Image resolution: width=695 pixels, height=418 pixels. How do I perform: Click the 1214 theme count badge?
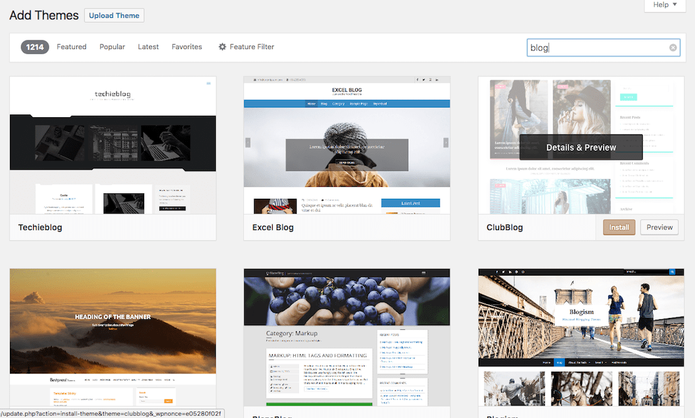pyautogui.click(x=34, y=46)
